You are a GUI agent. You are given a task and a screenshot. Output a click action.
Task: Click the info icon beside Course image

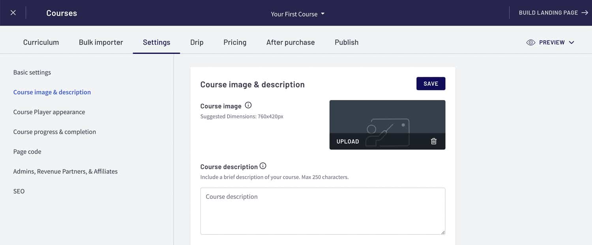(248, 105)
